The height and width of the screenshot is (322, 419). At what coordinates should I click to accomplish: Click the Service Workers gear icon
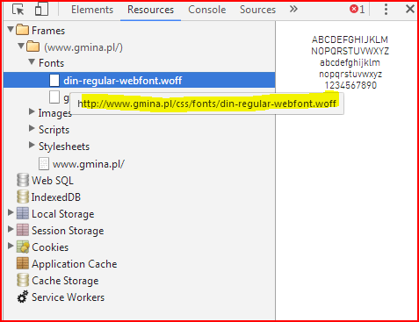tap(23, 297)
